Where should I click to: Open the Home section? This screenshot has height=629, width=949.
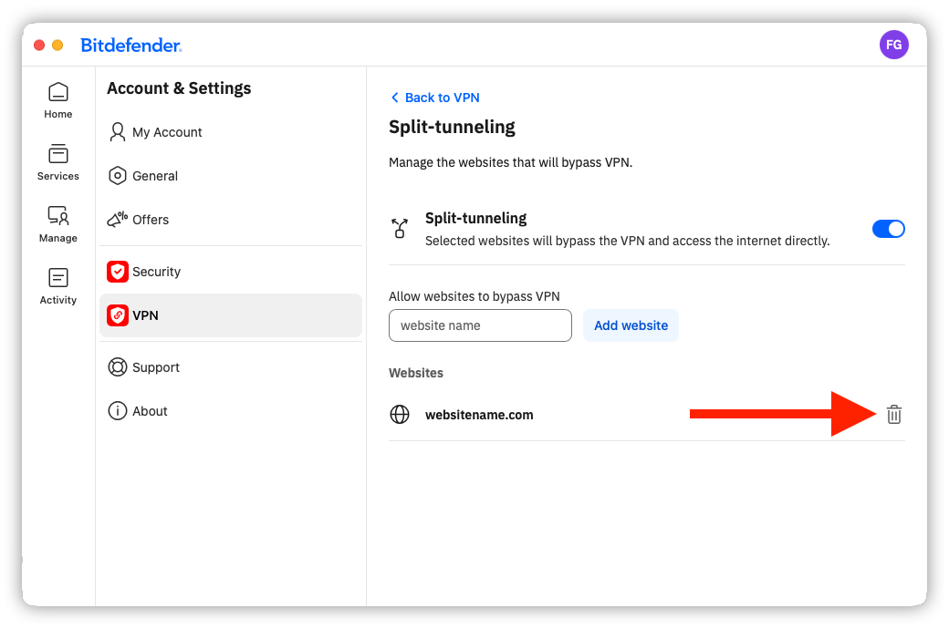click(x=58, y=100)
